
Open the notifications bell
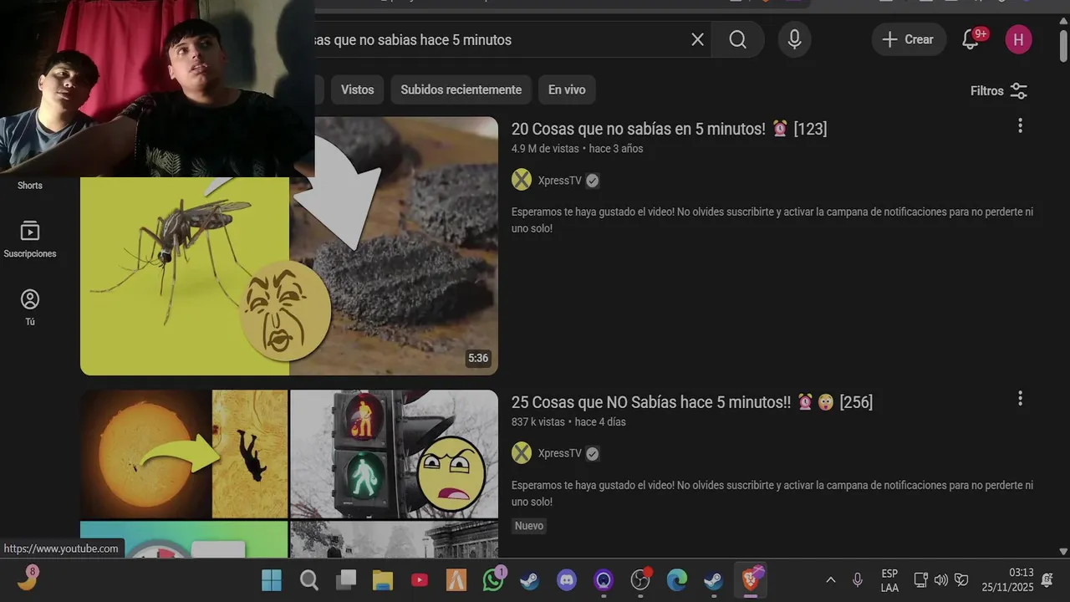click(x=971, y=39)
